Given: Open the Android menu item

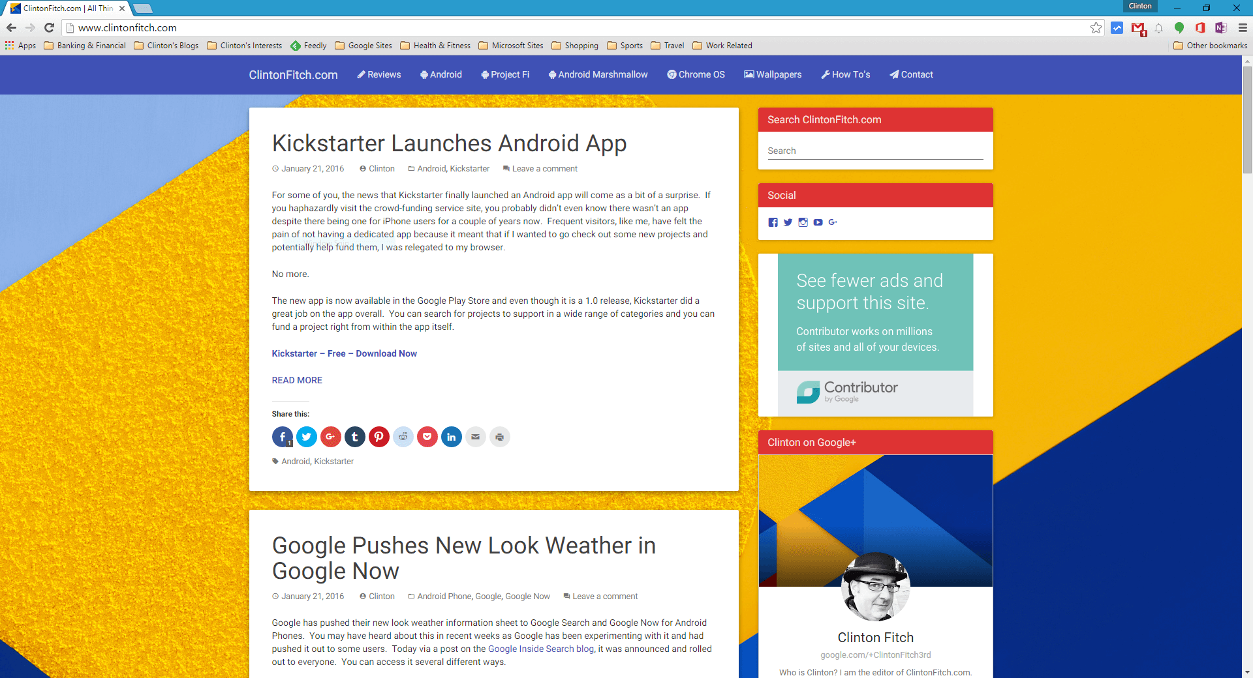Looking at the screenshot, I should click(x=441, y=74).
